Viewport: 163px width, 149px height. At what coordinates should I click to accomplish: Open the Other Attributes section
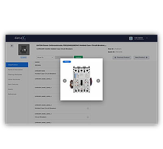tap(14, 79)
